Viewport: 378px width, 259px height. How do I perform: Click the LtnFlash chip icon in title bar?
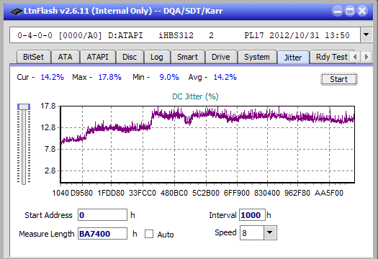(x=17, y=11)
